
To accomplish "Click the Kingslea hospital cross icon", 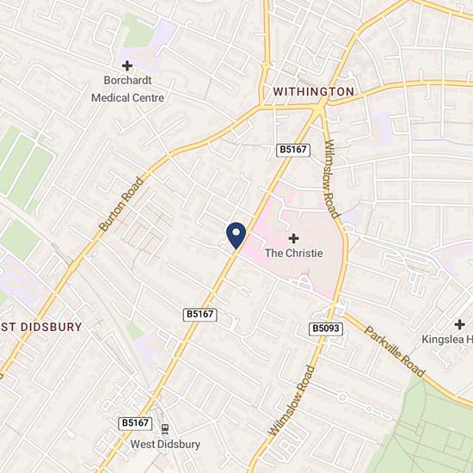I will pos(459,324).
